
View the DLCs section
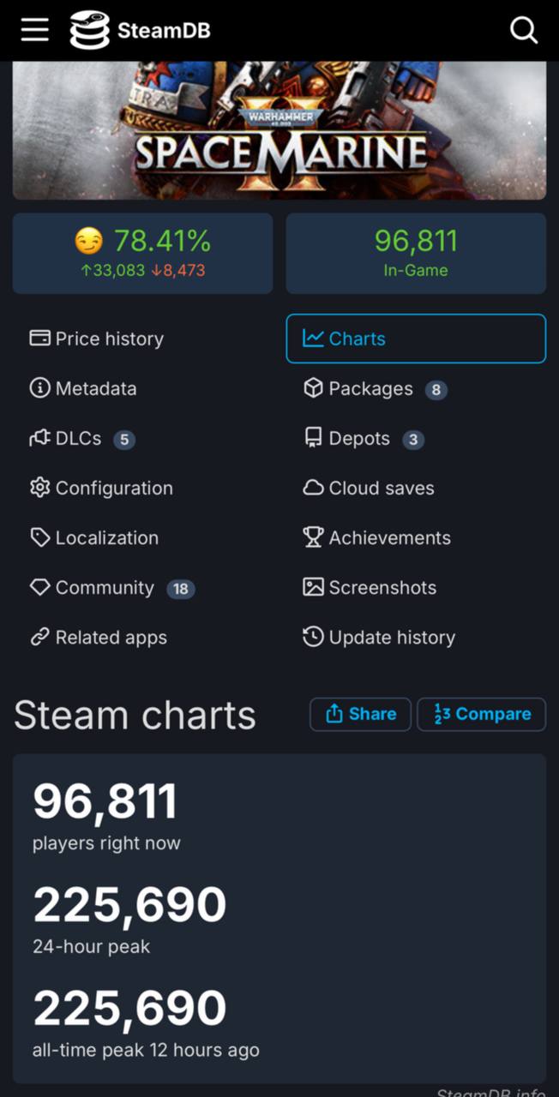coord(81,439)
